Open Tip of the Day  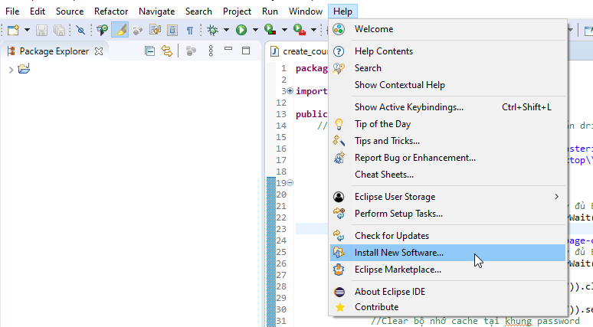point(447,124)
